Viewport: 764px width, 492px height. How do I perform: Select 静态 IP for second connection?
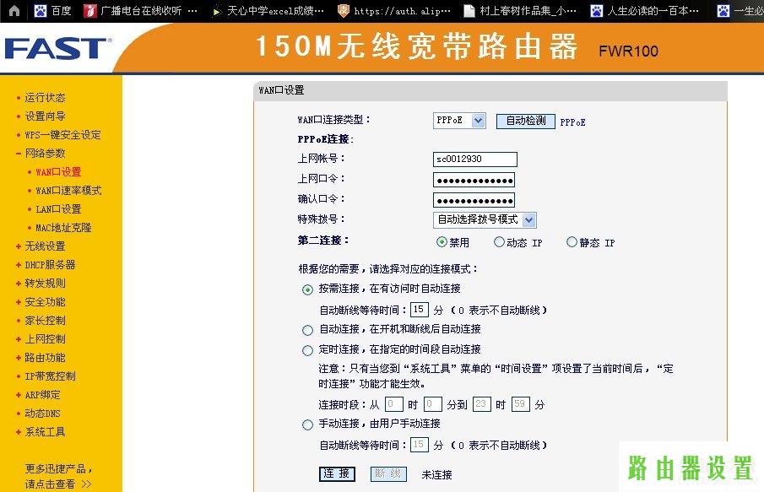pyautogui.click(x=572, y=242)
